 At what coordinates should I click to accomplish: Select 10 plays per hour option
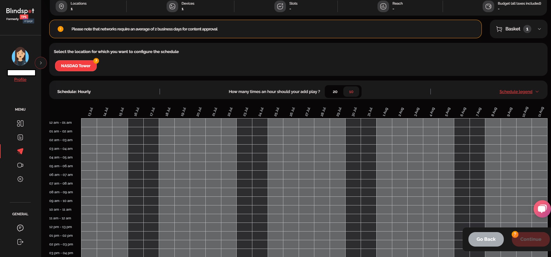pyautogui.click(x=351, y=92)
